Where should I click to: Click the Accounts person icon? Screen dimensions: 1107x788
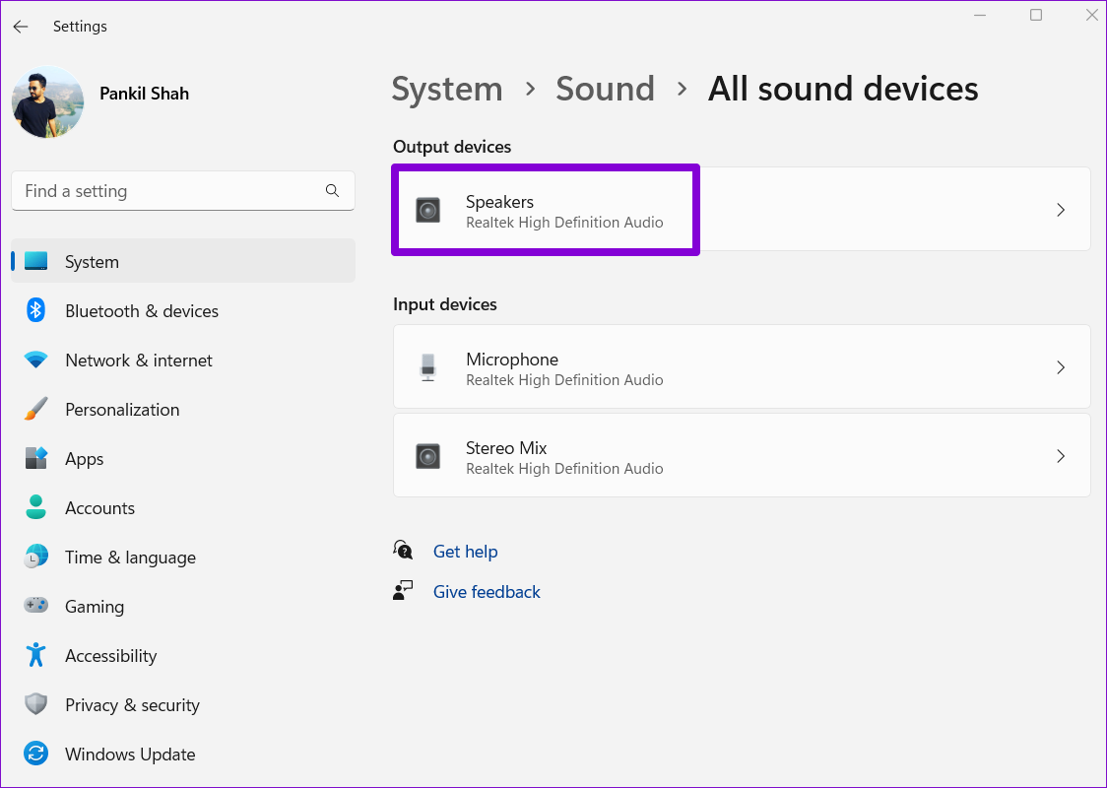(x=36, y=507)
